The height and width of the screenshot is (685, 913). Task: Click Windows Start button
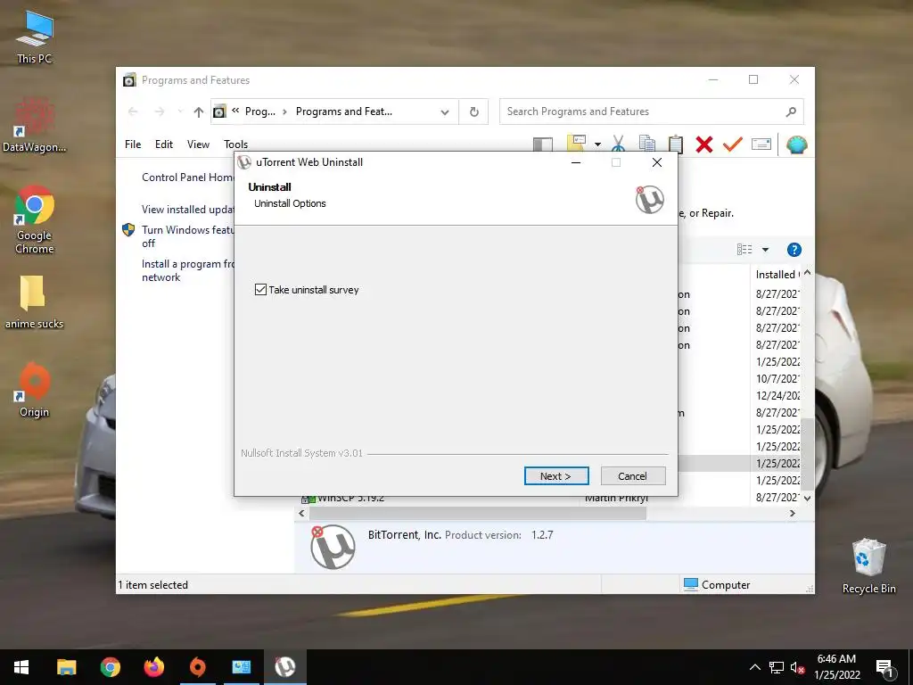point(21,667)
